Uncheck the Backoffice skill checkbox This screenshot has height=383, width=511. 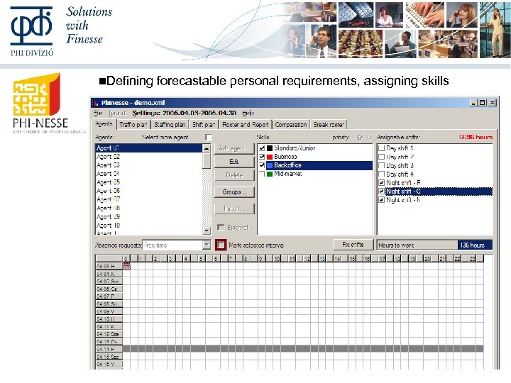pyautogui.click(x=262, y=165)
